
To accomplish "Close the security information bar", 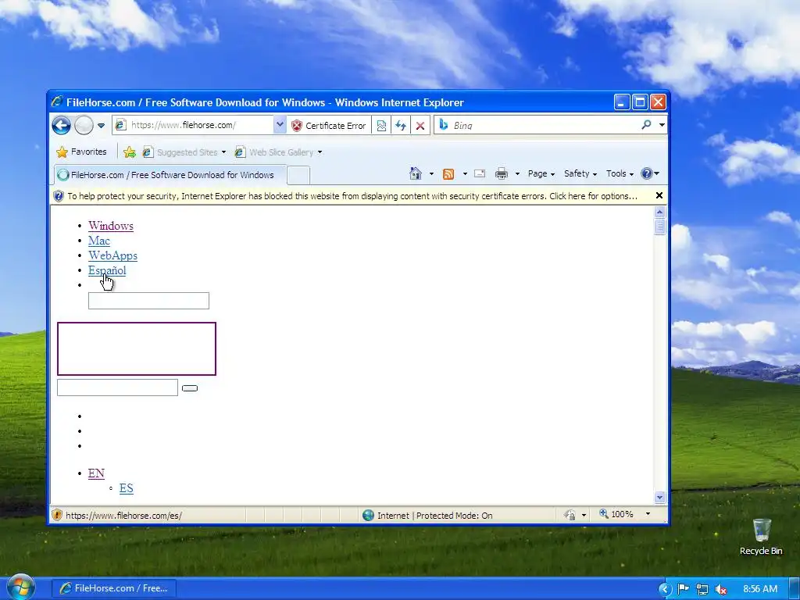I will tap(659, 195).
